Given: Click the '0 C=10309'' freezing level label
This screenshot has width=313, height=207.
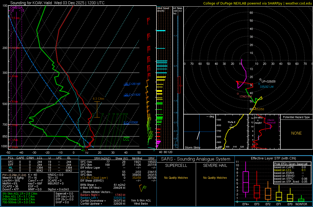Looking at the screenshot, I should point(131,122).
